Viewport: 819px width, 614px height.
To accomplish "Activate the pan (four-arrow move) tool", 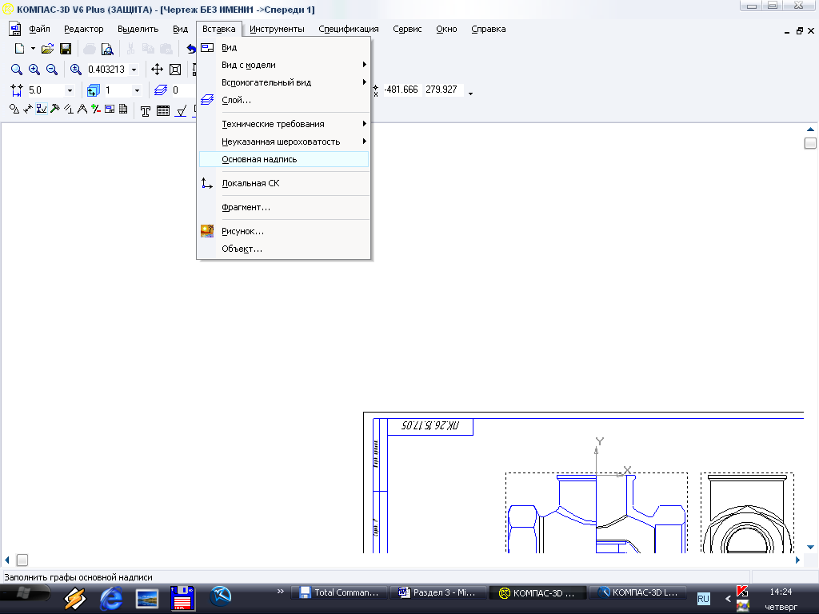I will tap(157, 70).
